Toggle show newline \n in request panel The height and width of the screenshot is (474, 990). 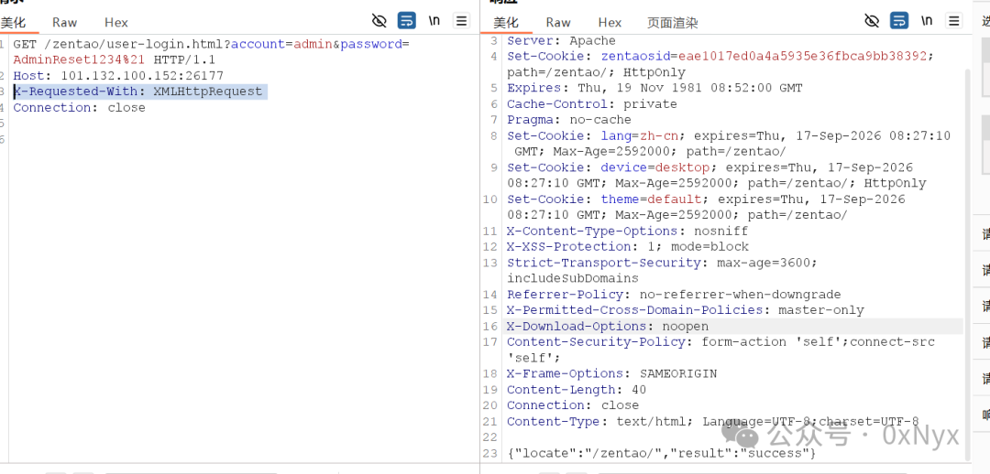[434, 21]
